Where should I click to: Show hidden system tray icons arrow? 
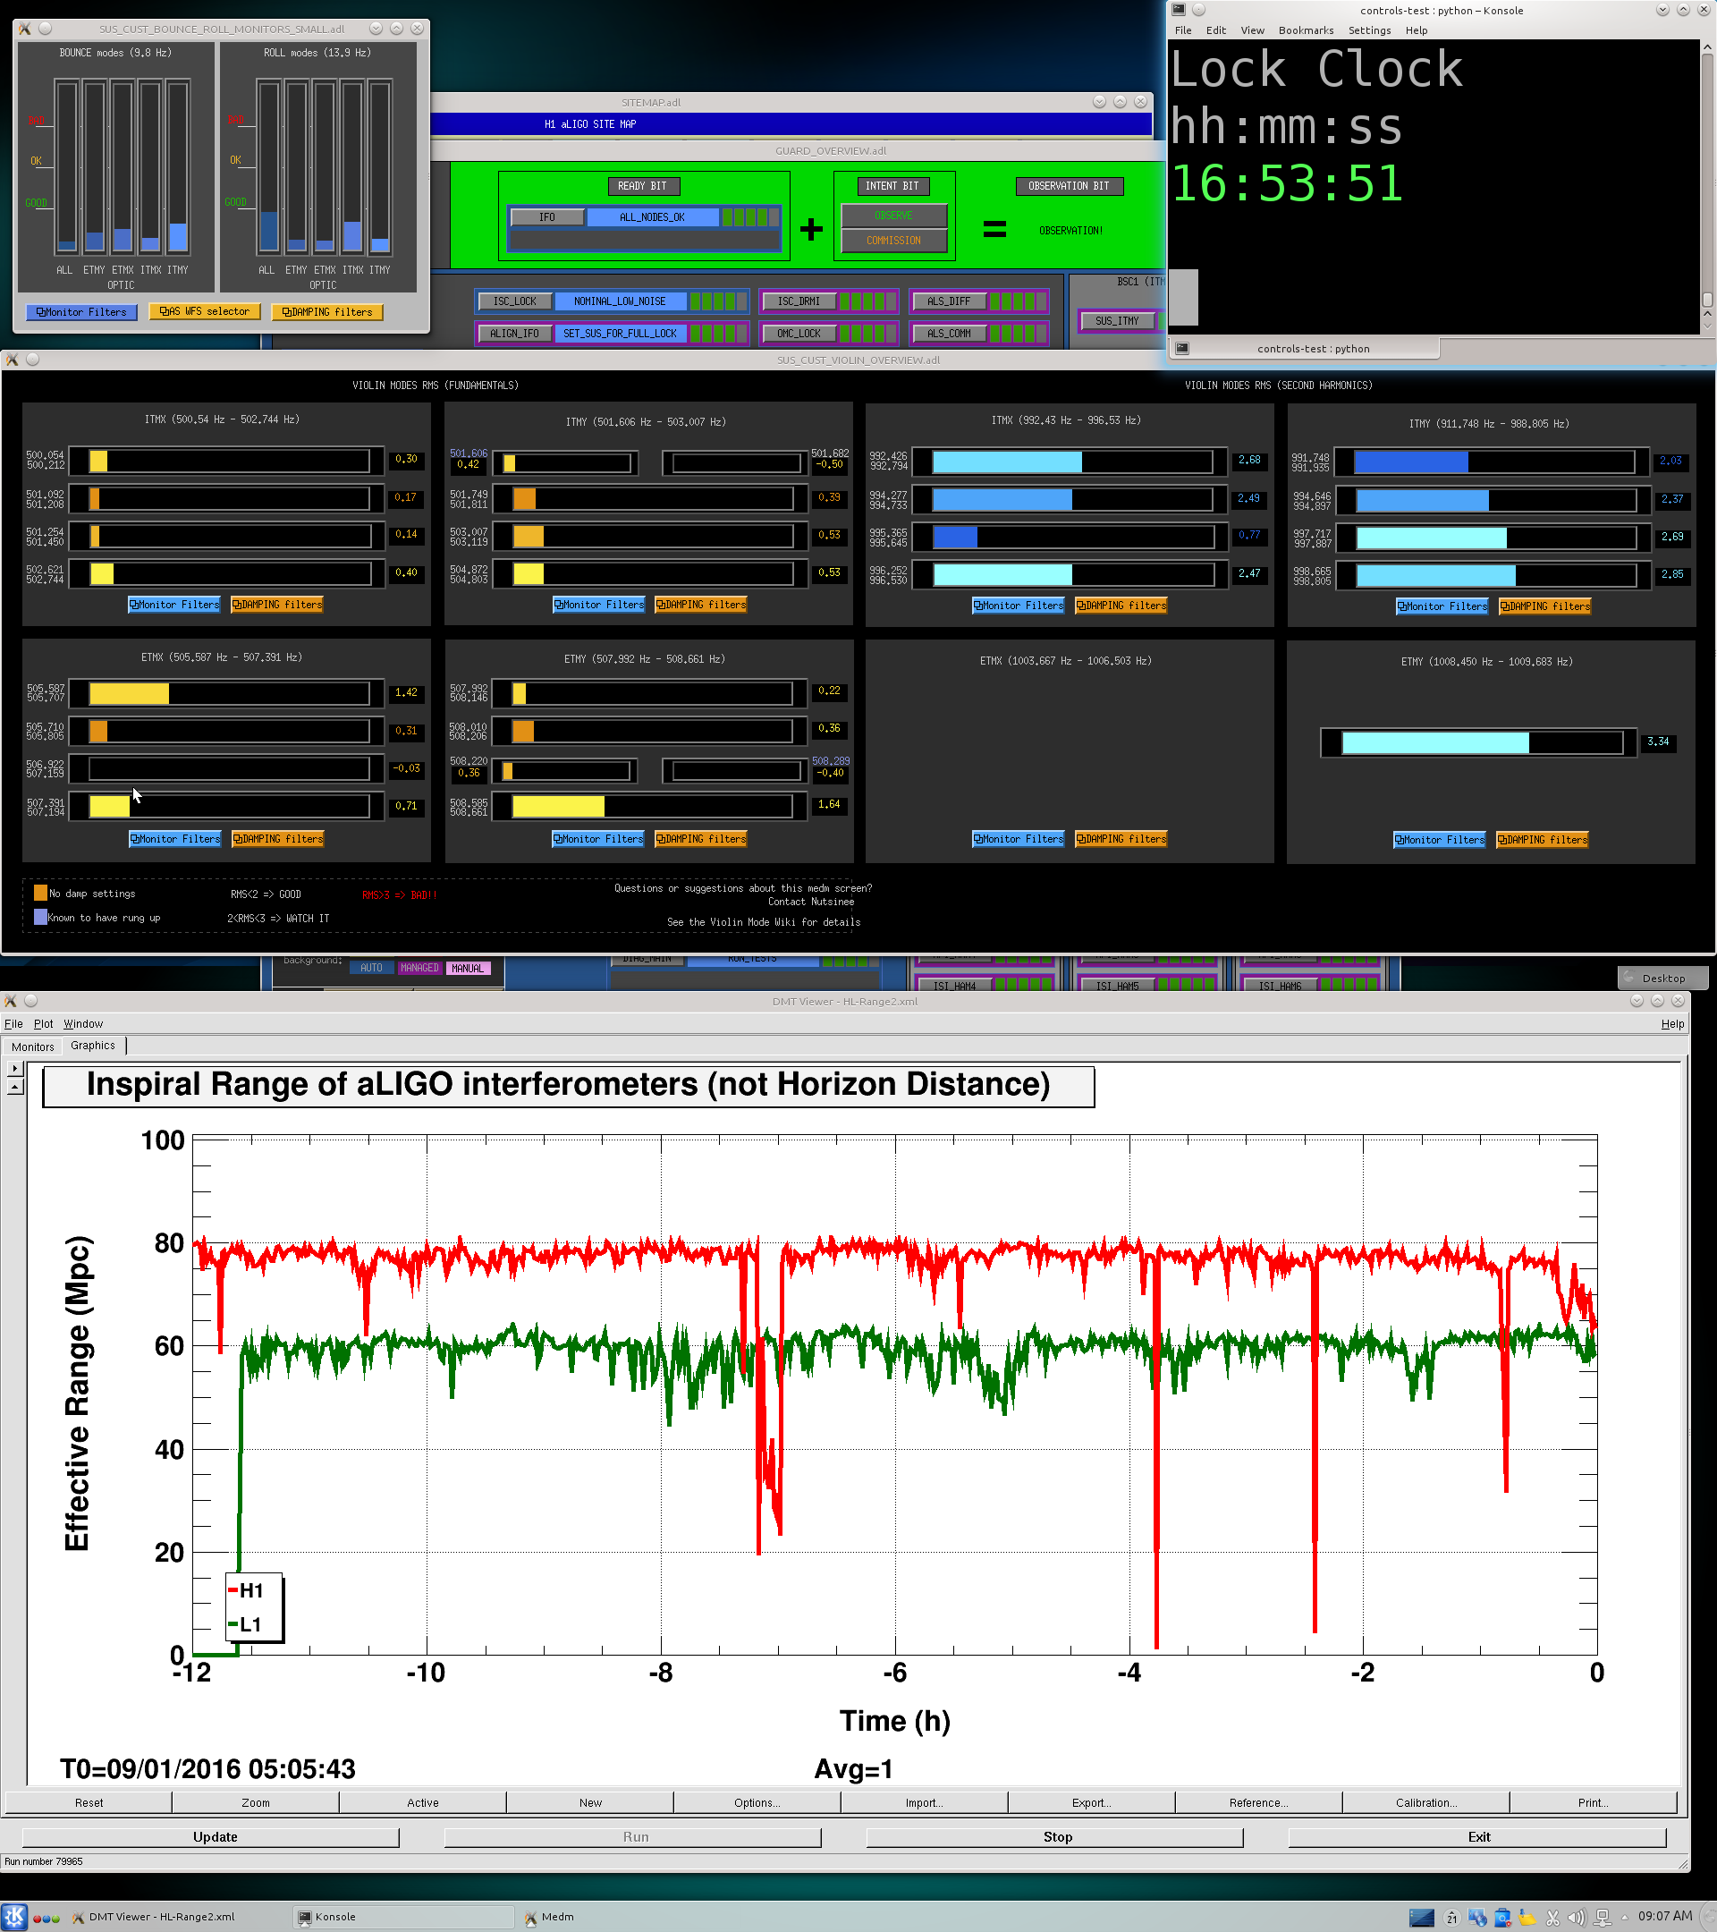pyautogui.click(x=1624, y=1918)
